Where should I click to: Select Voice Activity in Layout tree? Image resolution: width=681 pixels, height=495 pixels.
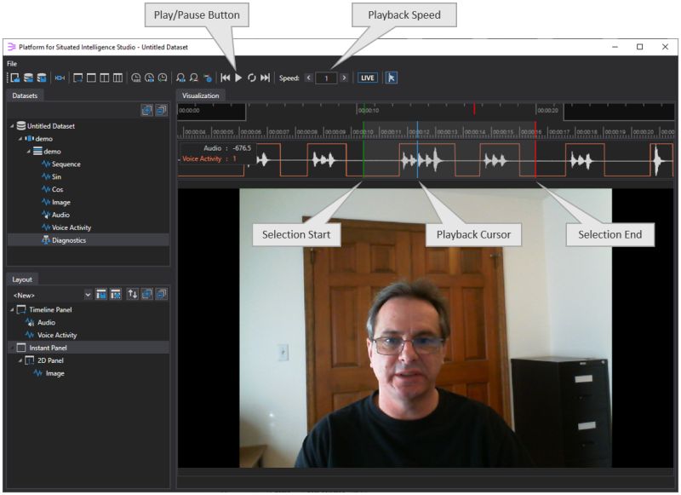click(x=57, y=335)
